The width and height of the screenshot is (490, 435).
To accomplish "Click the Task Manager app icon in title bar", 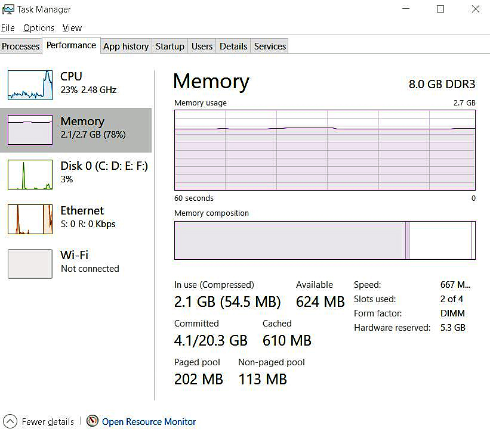I will point(8,10).
